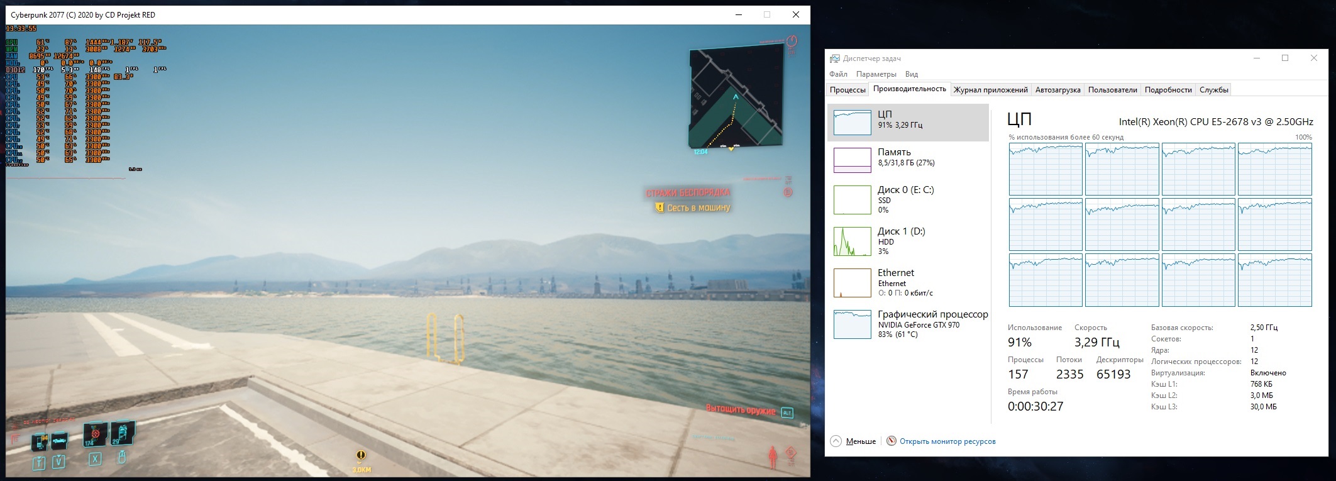This screenshot has height=481, width=1336.
Task: Open the Вид menu
Action: tap(912, 74)
